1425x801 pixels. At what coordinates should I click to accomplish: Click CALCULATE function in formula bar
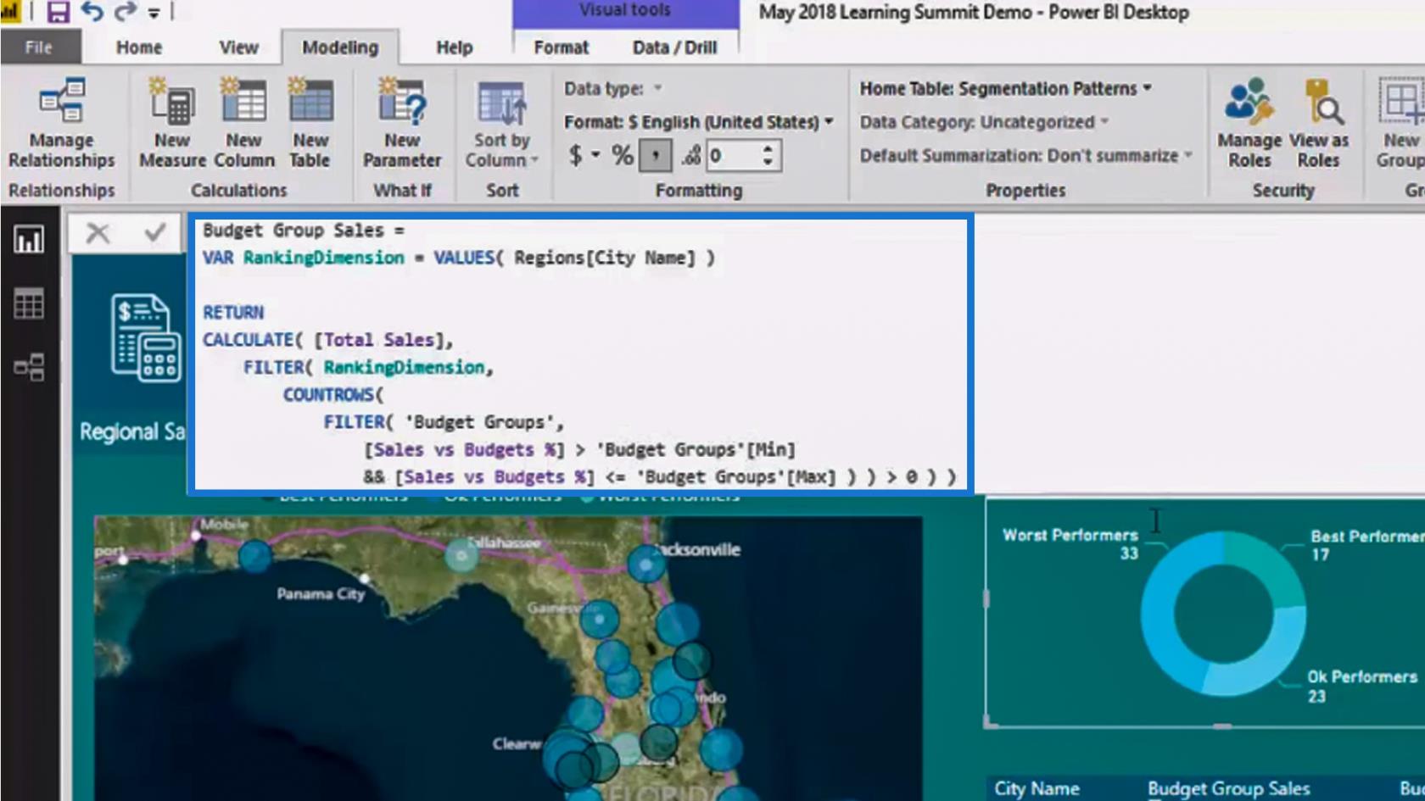coord(248,340)
